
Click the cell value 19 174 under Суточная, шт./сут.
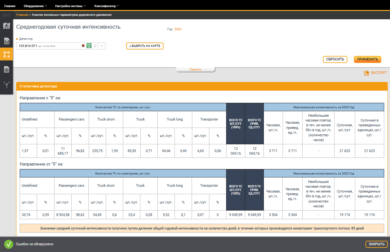pyautogui.click(x=345, y=215)
